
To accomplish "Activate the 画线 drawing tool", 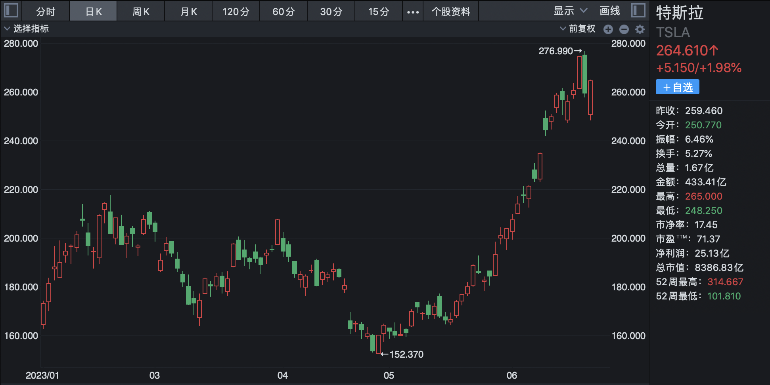I will (x=609, y=11).
